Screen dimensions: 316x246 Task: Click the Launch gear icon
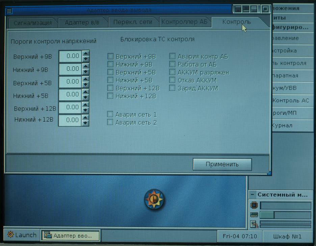coord(10,235)
